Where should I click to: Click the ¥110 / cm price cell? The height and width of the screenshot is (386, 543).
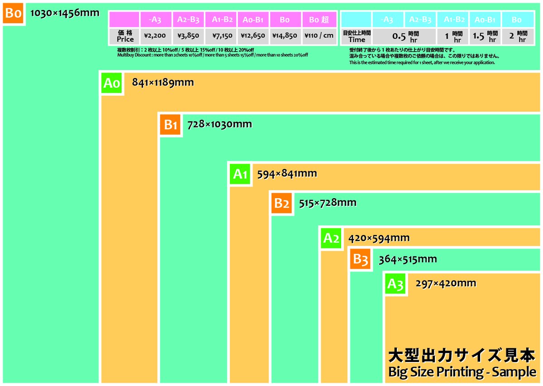[319, 36]
